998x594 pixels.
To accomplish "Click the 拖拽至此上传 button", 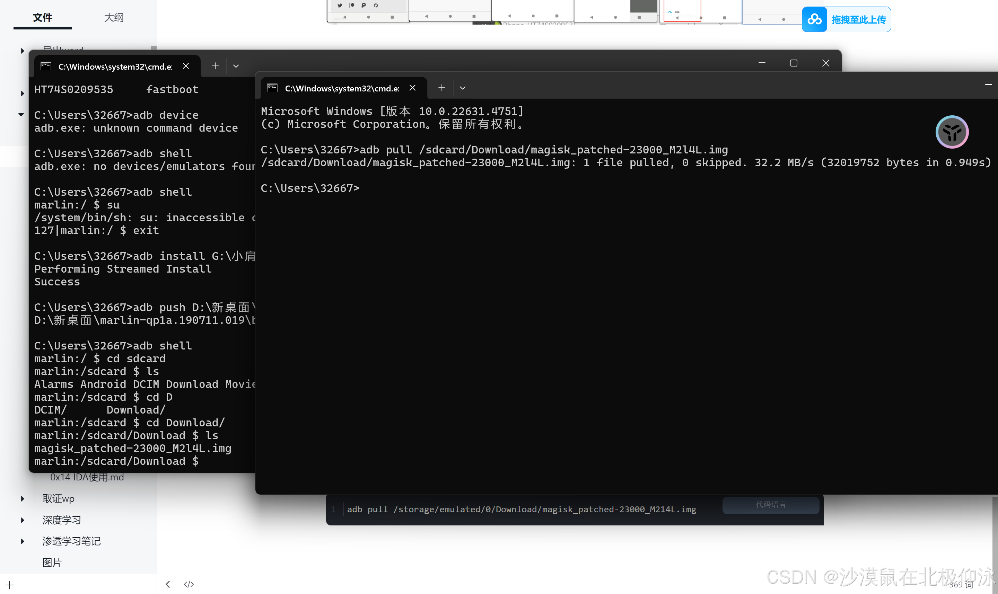I will pos(858,19).
